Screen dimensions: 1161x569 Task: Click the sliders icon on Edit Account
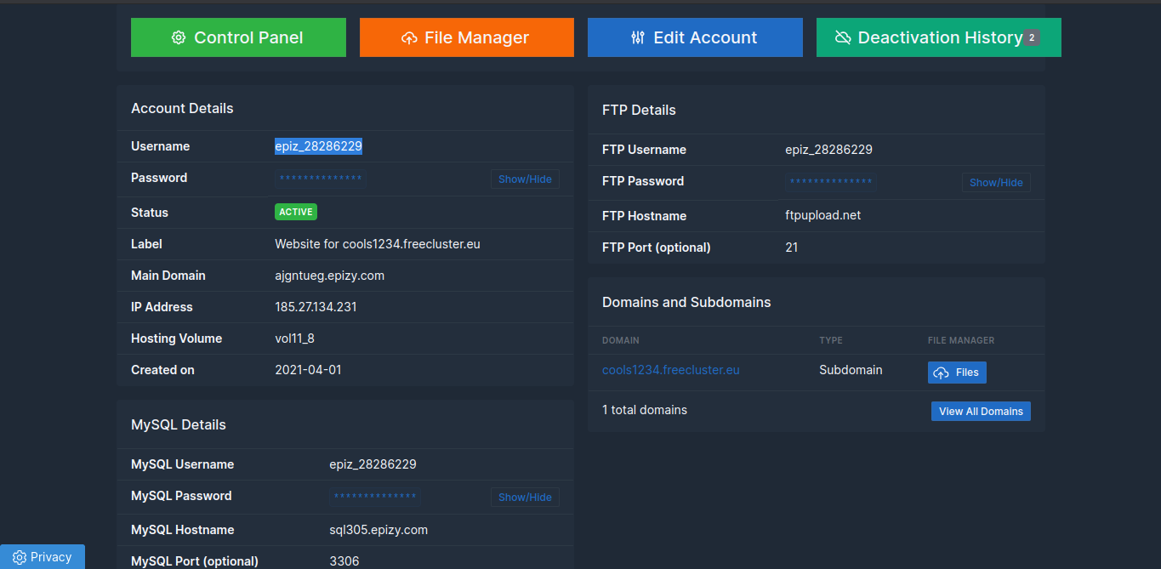(x=638, y=37)
